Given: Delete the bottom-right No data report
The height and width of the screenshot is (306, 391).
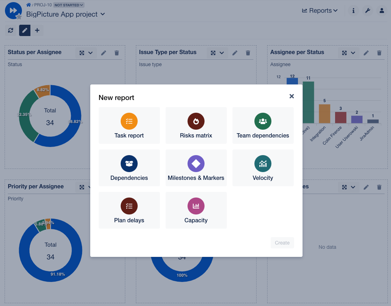Looking at the screenshot, I should point(379,187).
